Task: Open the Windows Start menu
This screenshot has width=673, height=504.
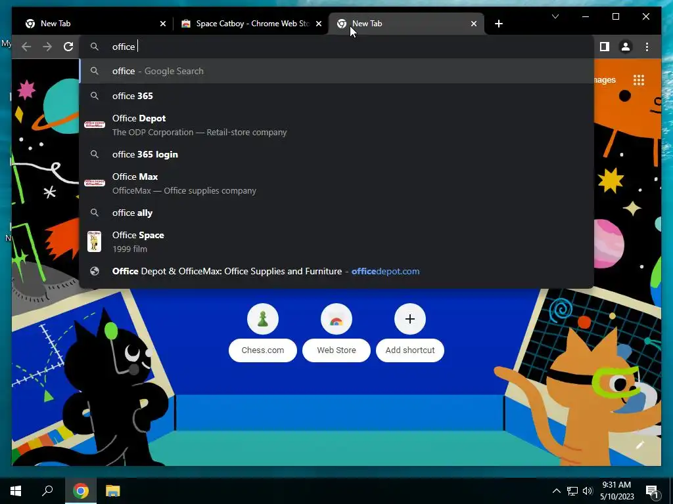Action: coord(16,491)
